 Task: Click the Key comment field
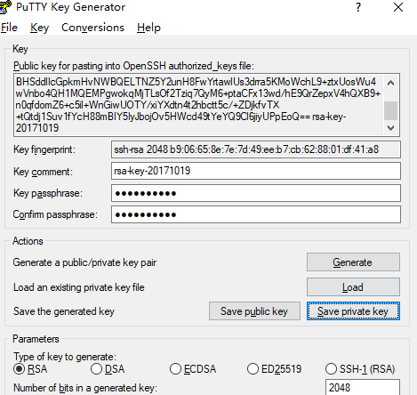(x=256, y=171)
